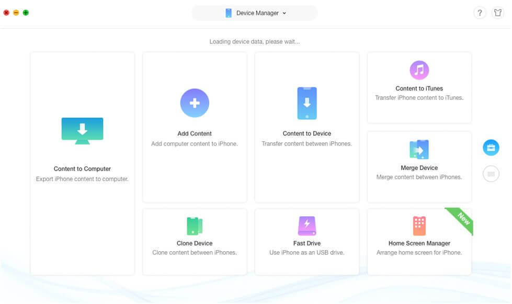Select the Fast Drive card
The width and height of the screenshot is (512, 304).
click(306, 241)
